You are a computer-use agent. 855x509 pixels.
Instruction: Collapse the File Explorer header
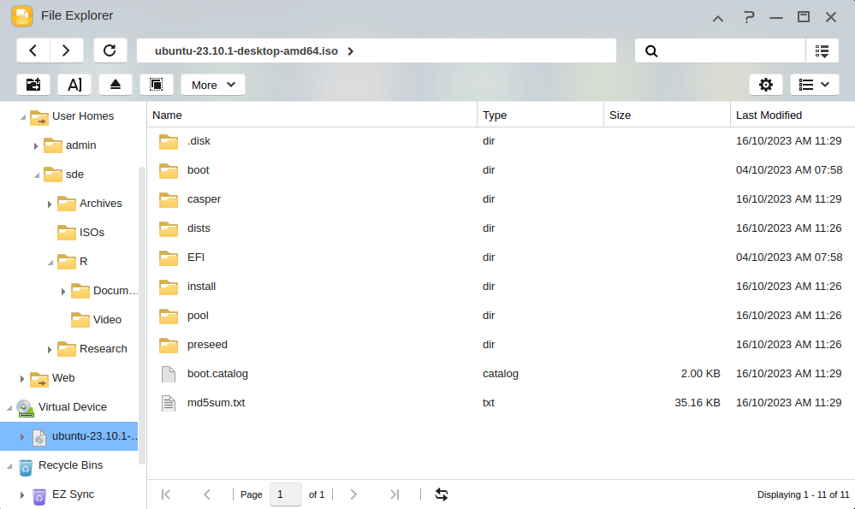pos(718,18)
